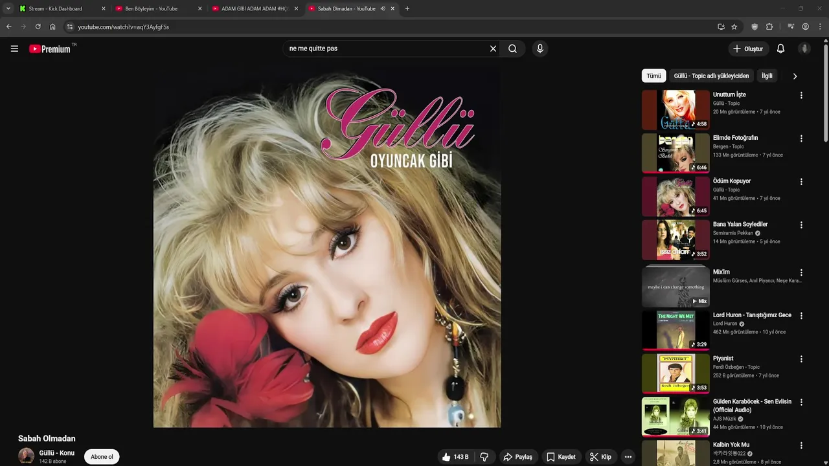Image resolution: width=829 pixels, height=466 pixels.
Task: Switch to Stream - Kick Dashboard tab
Action: tap(62, 8)
